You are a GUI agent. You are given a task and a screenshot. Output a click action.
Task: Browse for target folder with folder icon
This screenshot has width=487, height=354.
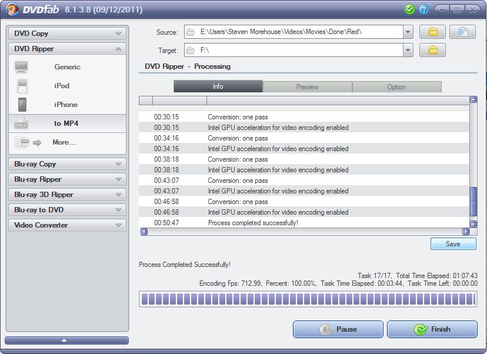click(432, 50)
